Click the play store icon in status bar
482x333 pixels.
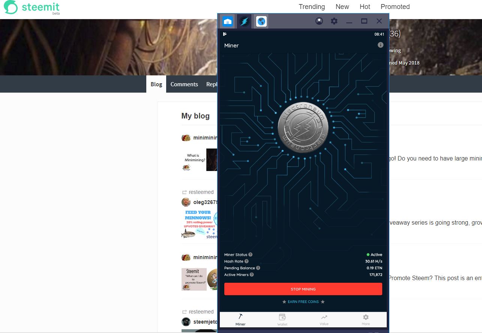point(225,34)
